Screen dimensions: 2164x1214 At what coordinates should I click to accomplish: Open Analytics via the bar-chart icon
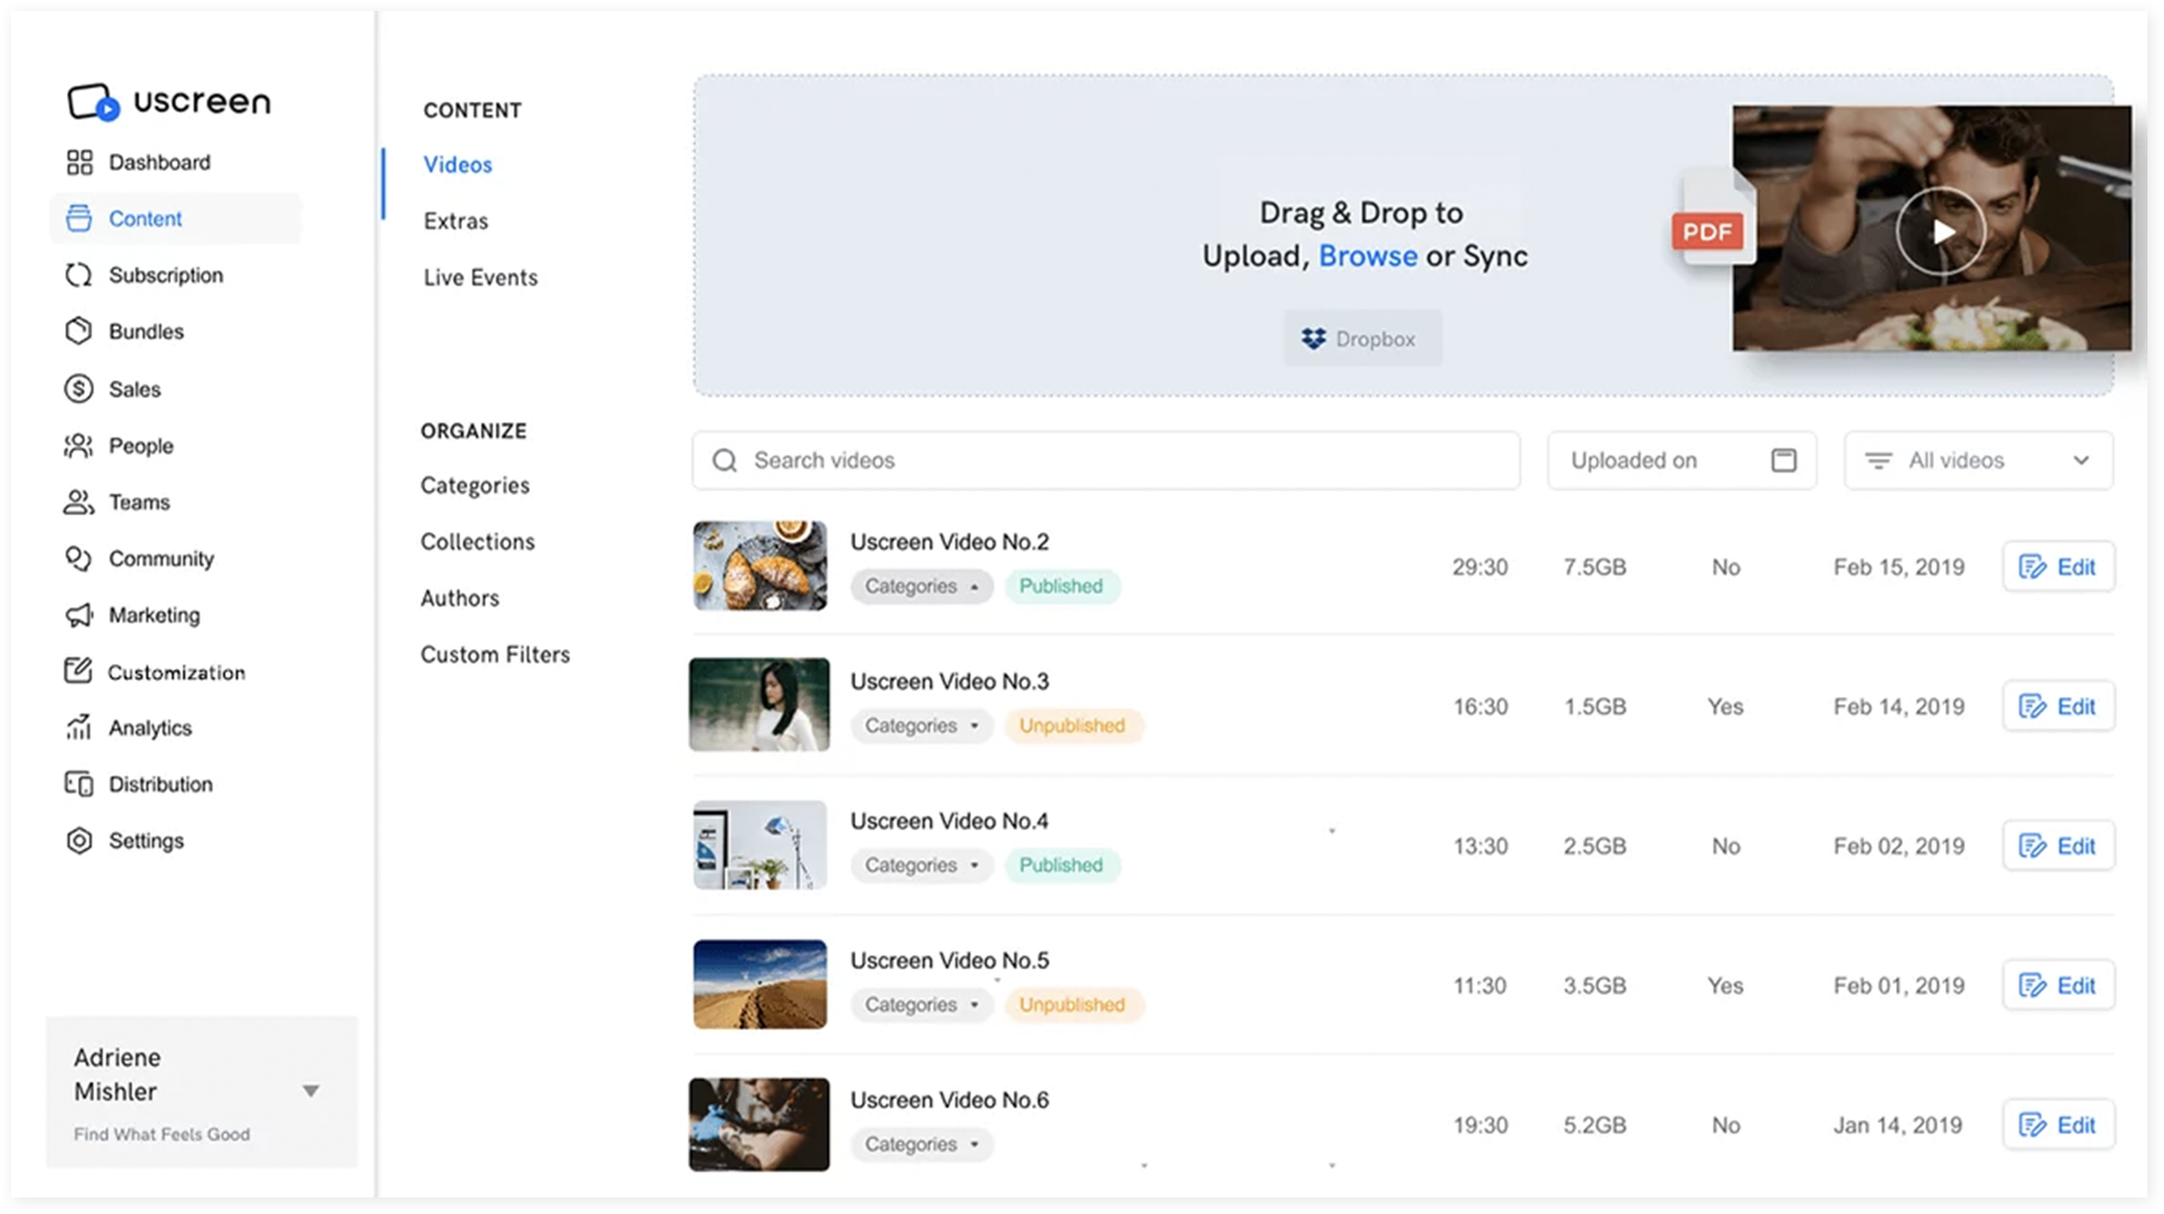(x=79, y=728)
